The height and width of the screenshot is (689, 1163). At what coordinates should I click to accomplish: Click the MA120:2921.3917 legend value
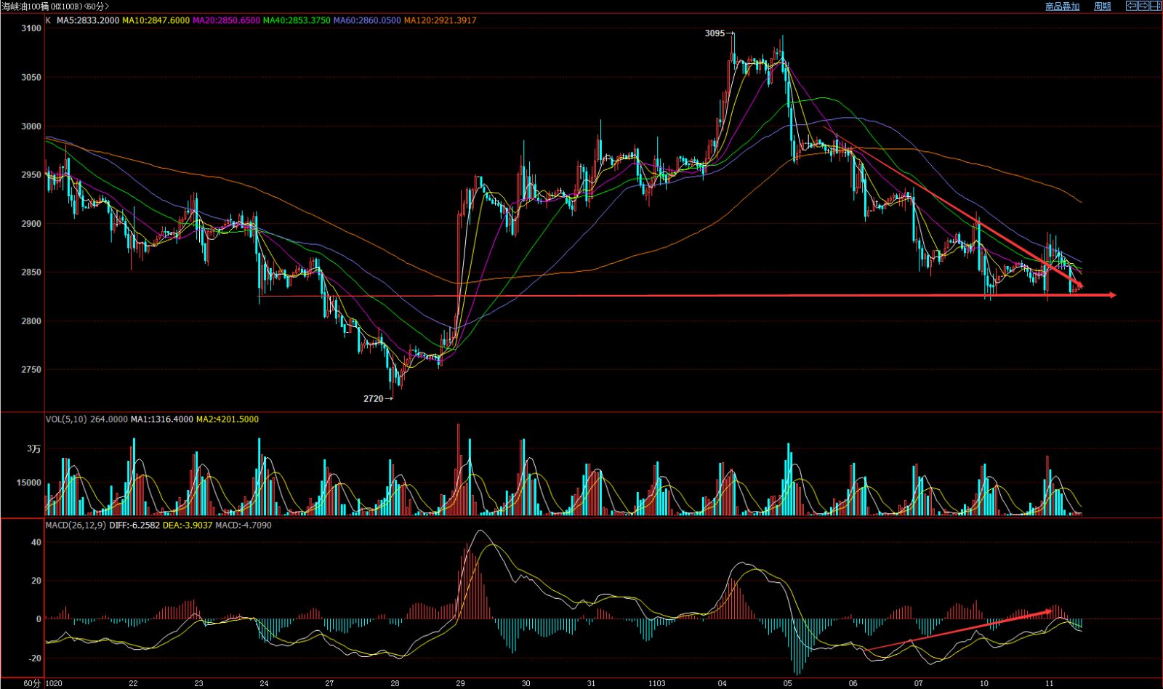click(x=440, y=20)
